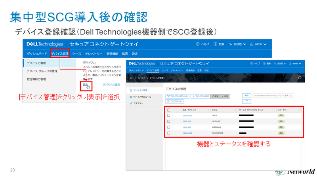Viewport: 317px width, 178px height.
Task: Click the IP address link of ISILON-GW device
Action: (187, 121)
